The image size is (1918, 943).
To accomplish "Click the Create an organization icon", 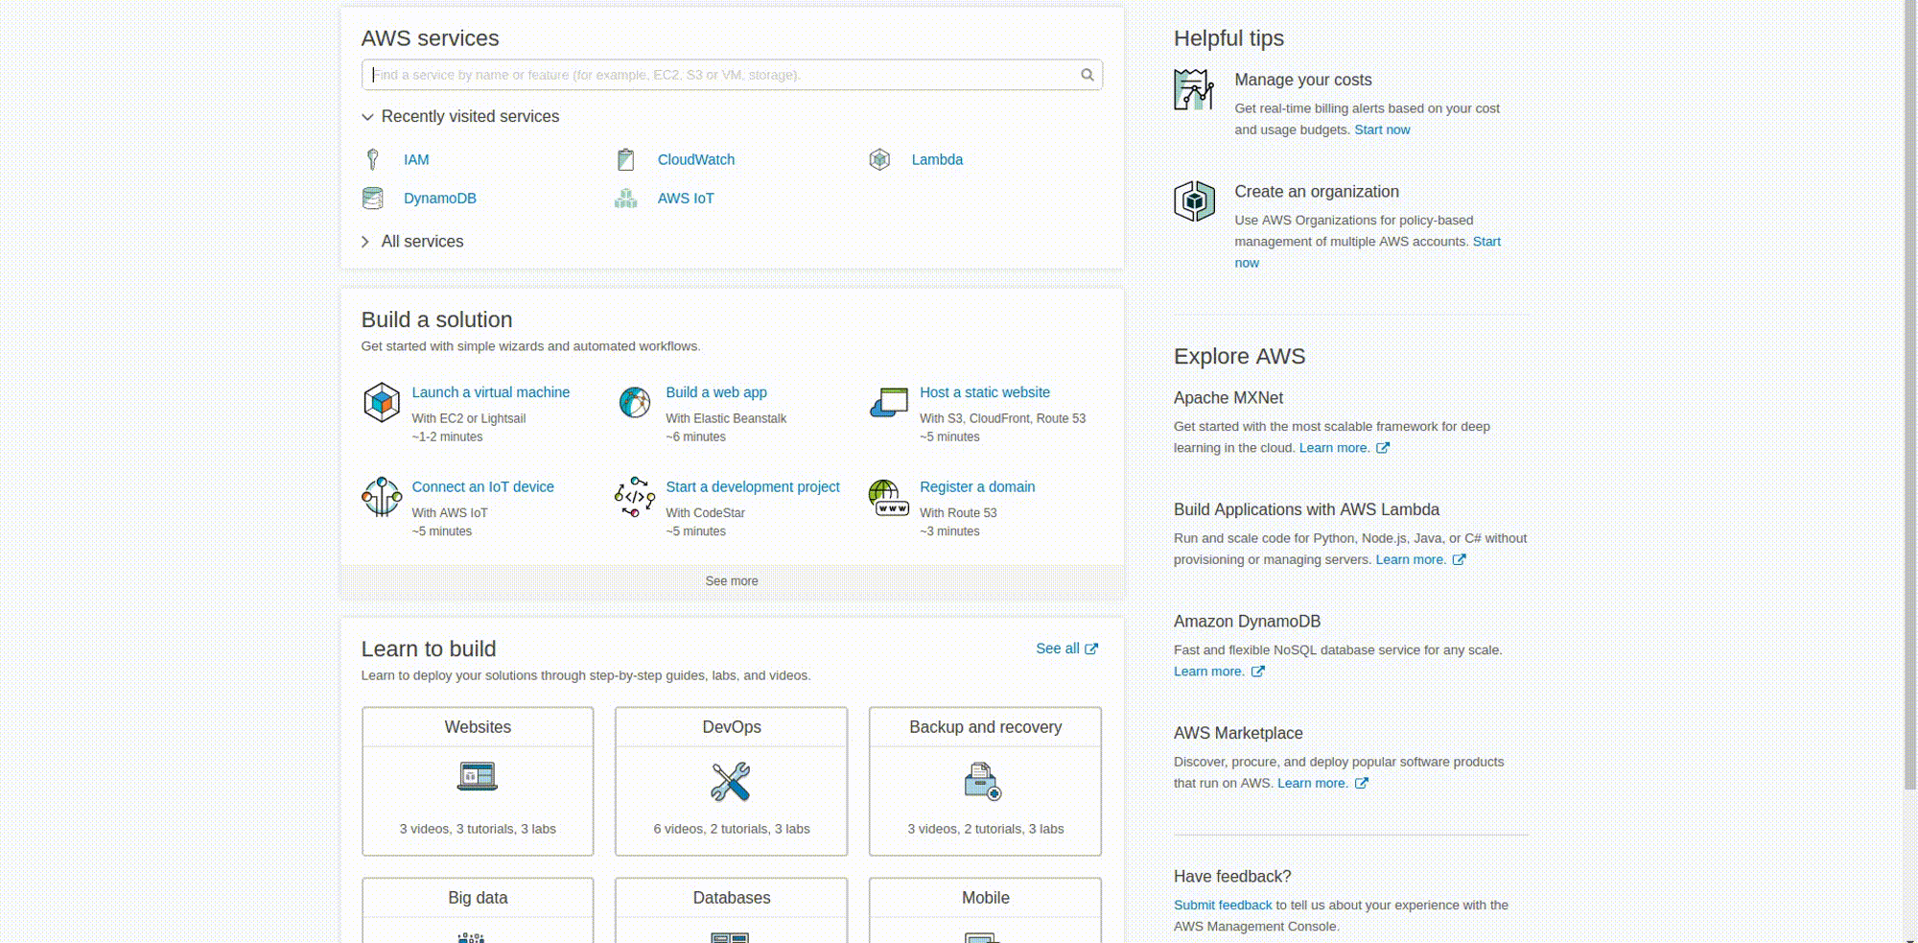I will (1194, 200).
